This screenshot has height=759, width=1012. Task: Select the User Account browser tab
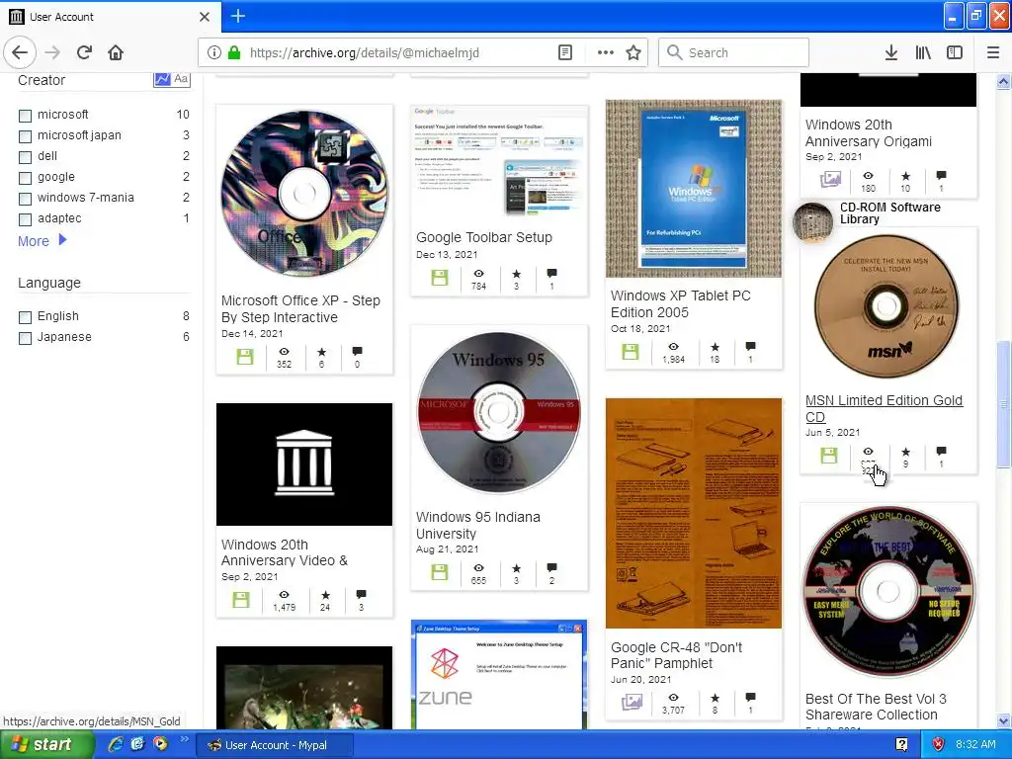tap(110, 16)
